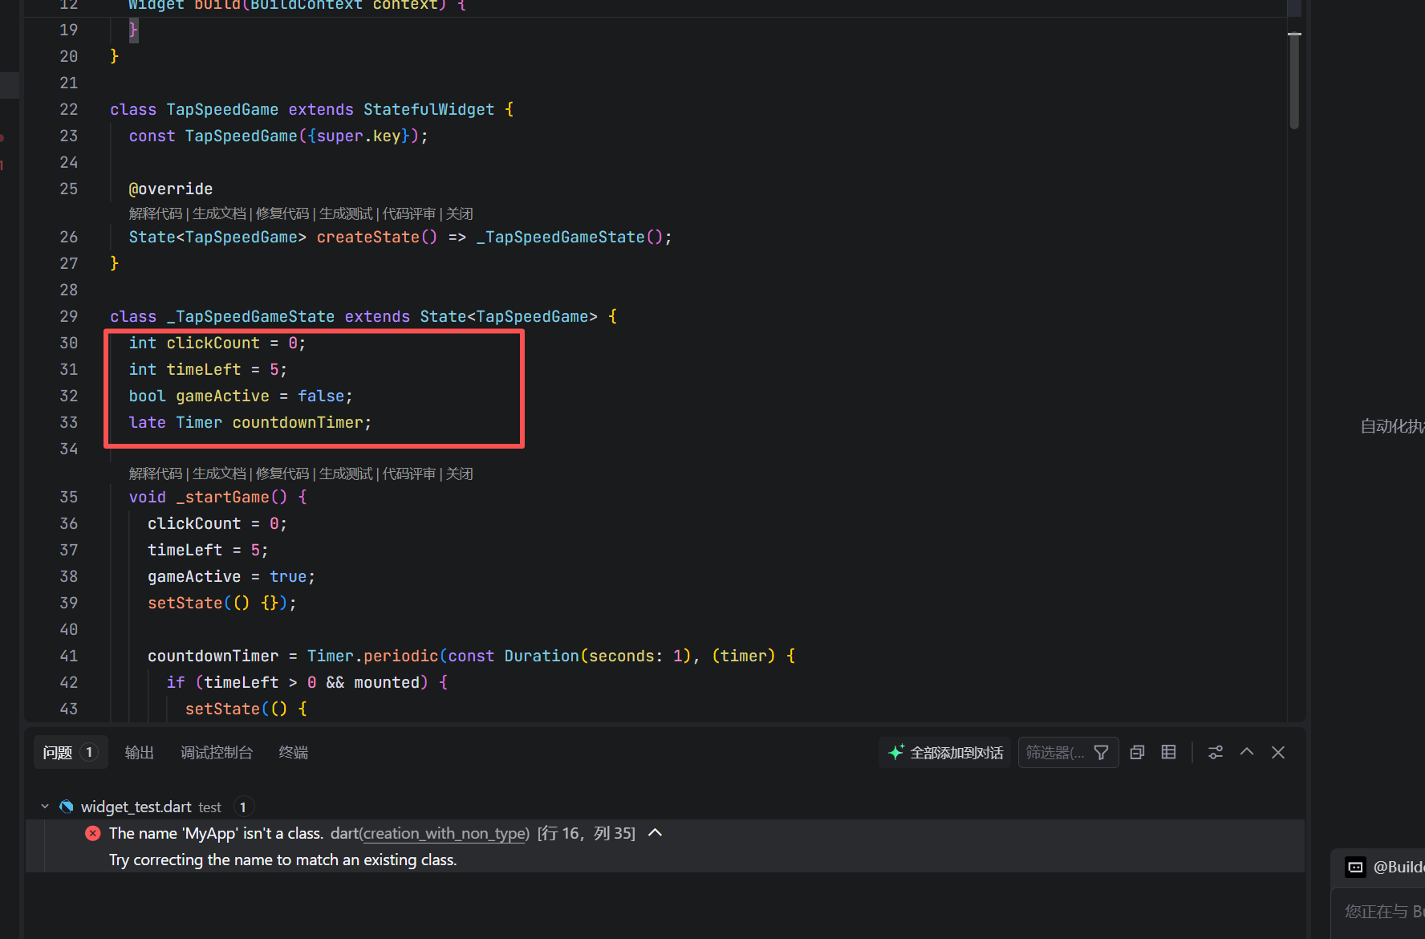The height and width of the screenshot is (939, 1425).
Task: Click the Dart file icon of widget_test.dart
Action: (67, 807)
